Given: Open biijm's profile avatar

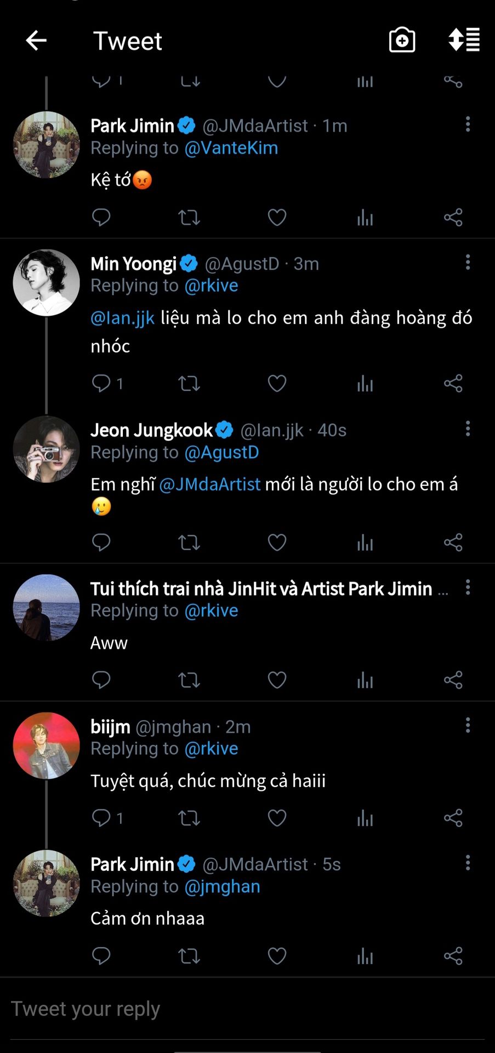Looking at the screenshot, I should [x=47, y=745].
